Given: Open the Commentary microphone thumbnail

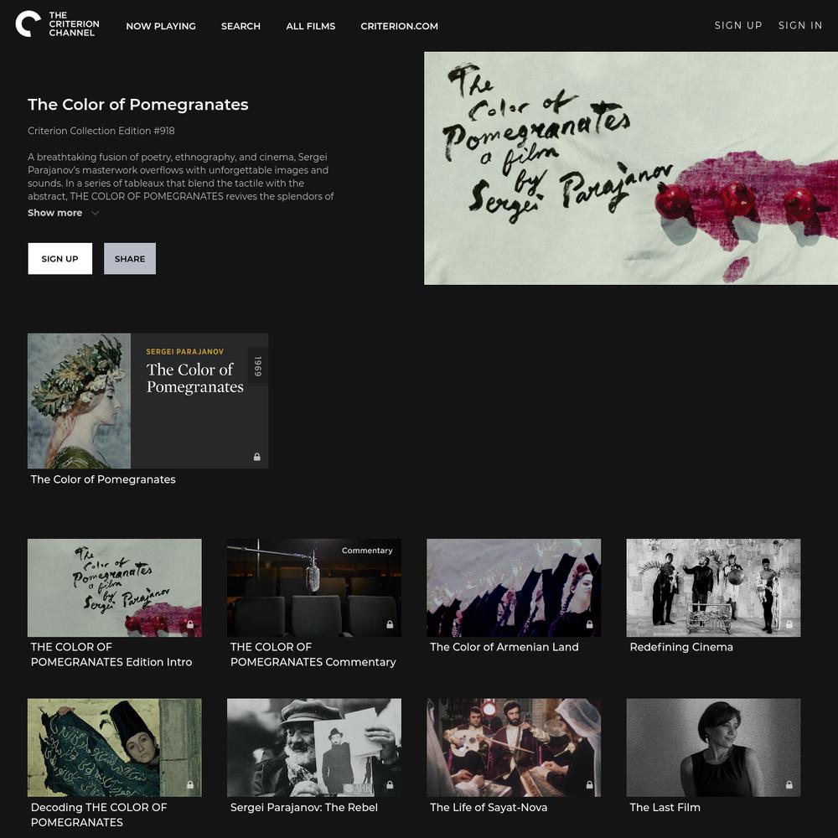Looking at the screenshot, I should (314, 588).
